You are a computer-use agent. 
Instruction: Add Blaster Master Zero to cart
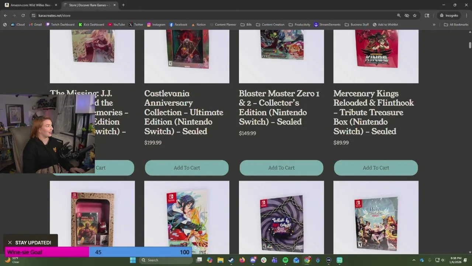click(x=281, y=168)
